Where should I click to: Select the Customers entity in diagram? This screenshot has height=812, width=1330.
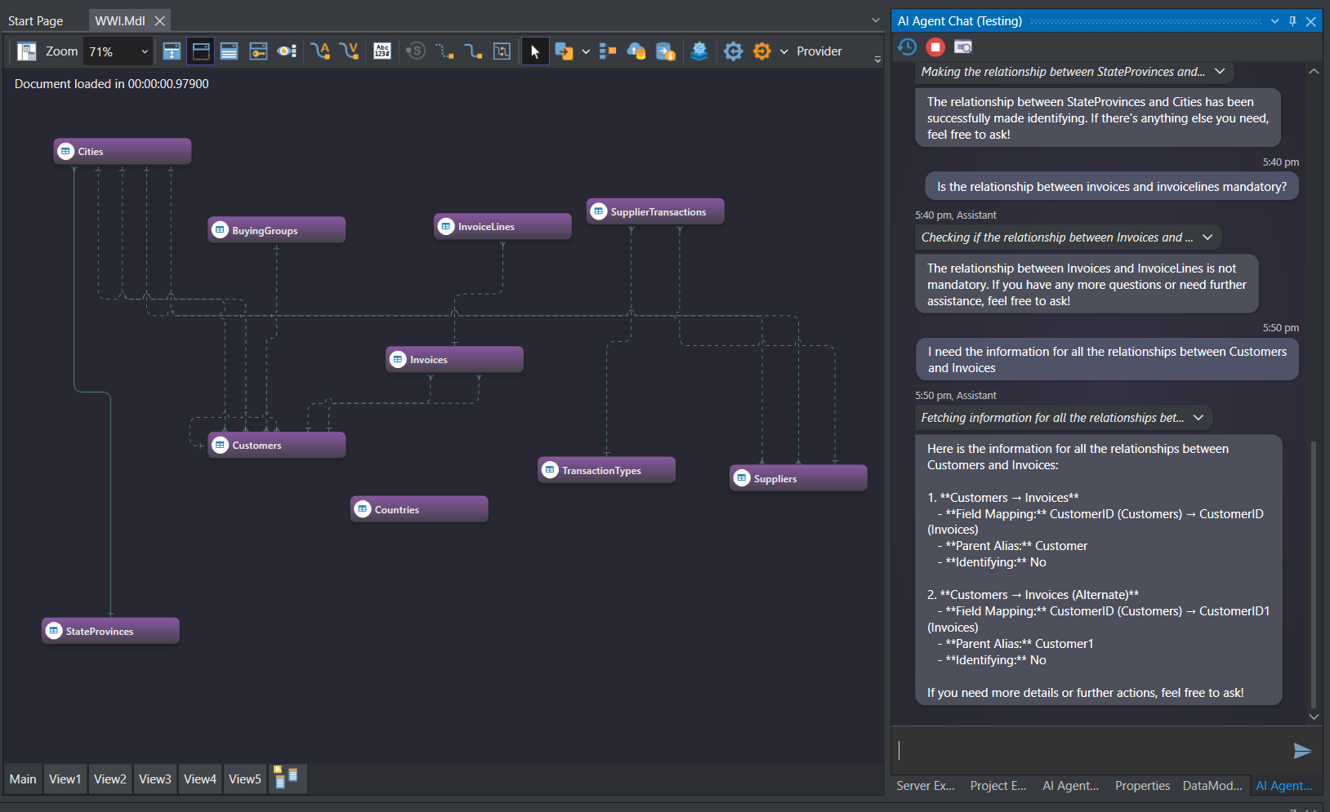[x=276, y=446]
